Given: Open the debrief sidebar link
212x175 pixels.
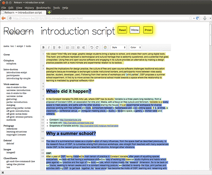Looking at the screenshot, I should coord(10,143).
